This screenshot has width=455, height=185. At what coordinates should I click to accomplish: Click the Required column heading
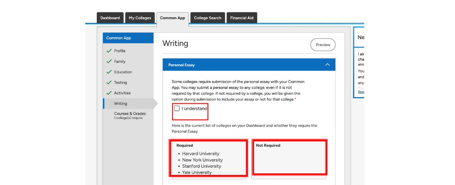click(x=185, y=145)
